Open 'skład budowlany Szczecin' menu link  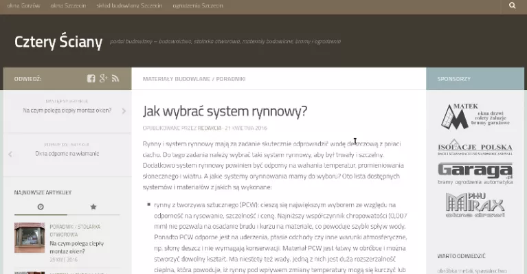coord(129,5)
